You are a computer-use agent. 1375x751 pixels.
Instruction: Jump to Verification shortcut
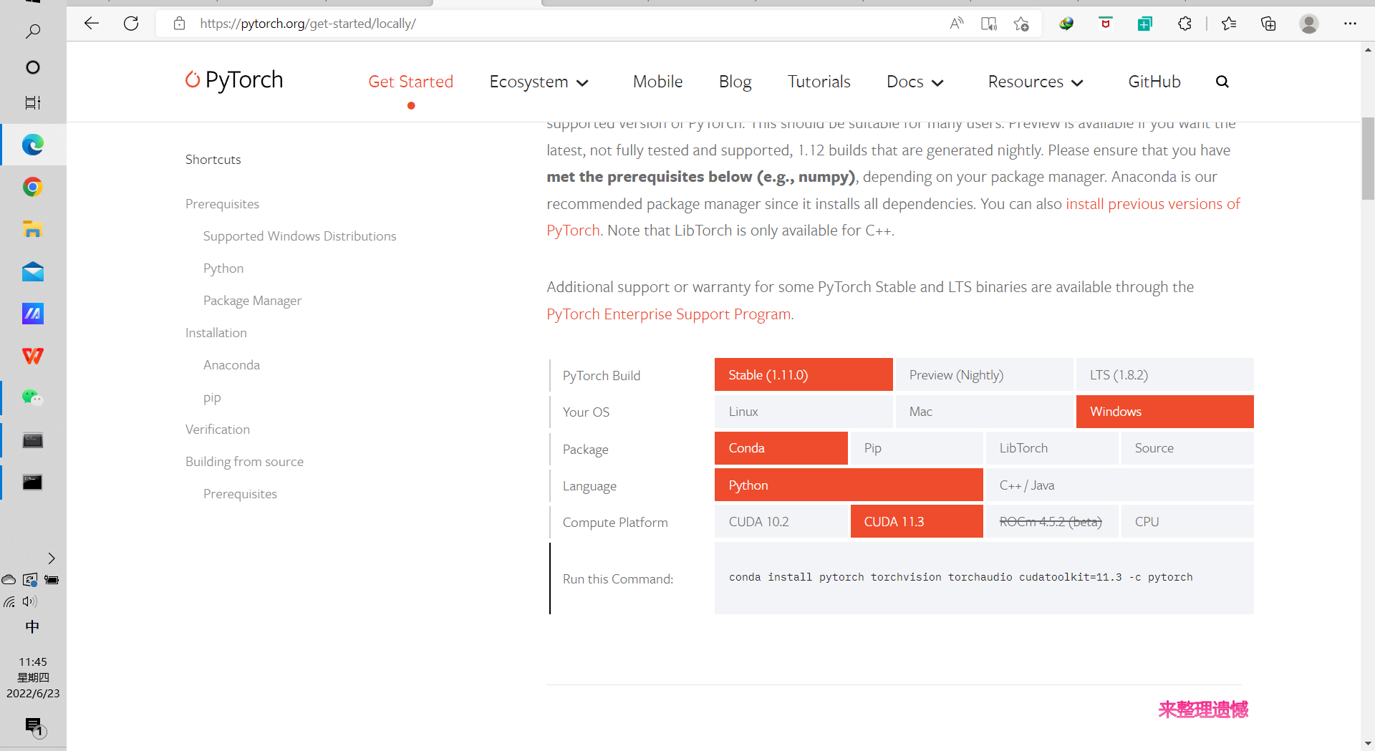pyautogui.click(x=218, y=430)
